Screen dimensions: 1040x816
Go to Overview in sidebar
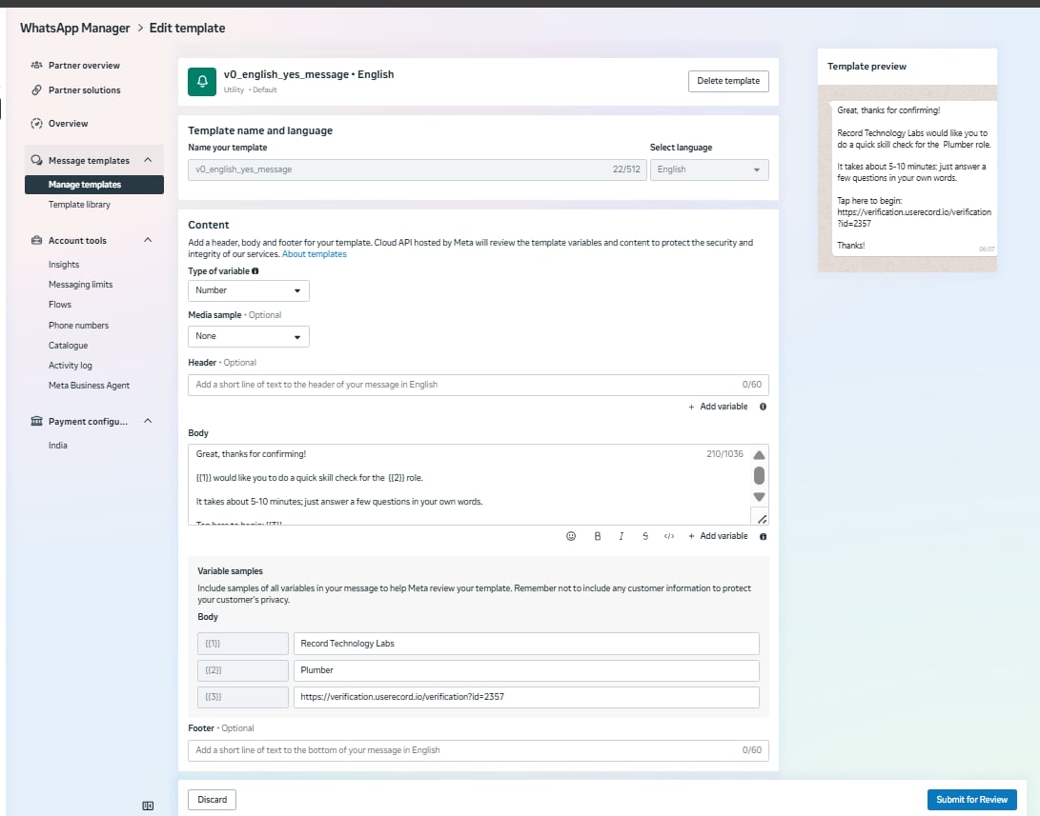click(69, 123)
